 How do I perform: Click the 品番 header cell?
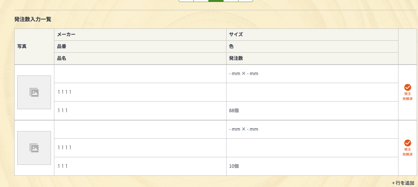point(140,46)
